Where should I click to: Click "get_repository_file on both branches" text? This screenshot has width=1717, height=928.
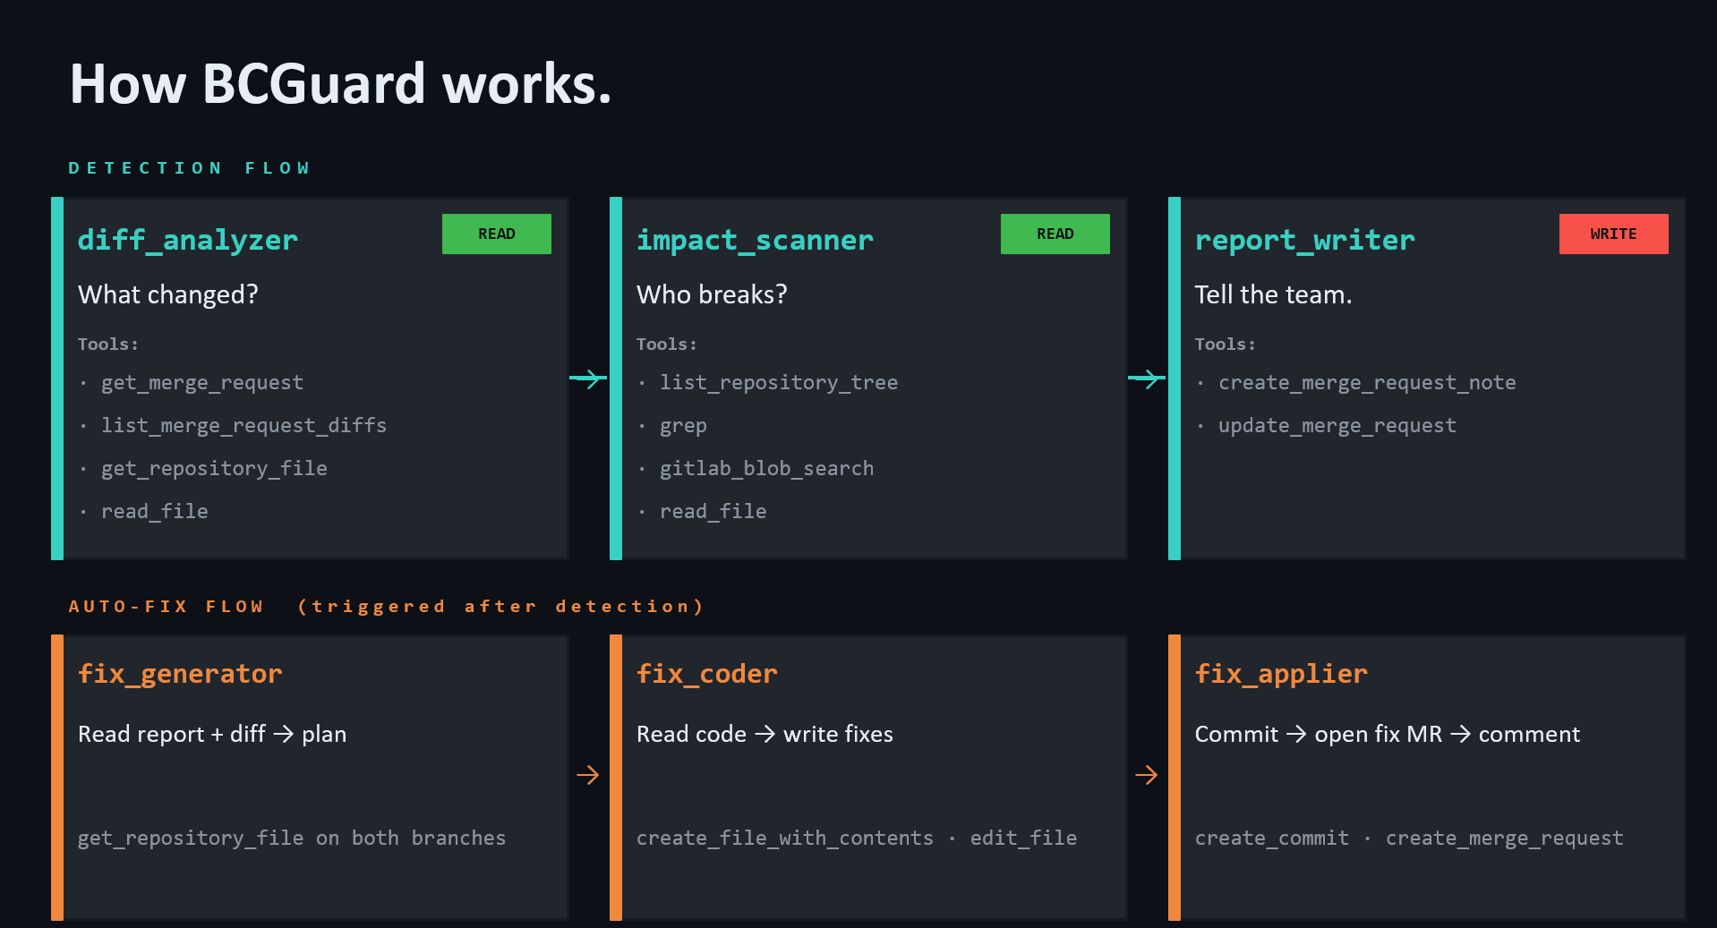tap(292, 839)
